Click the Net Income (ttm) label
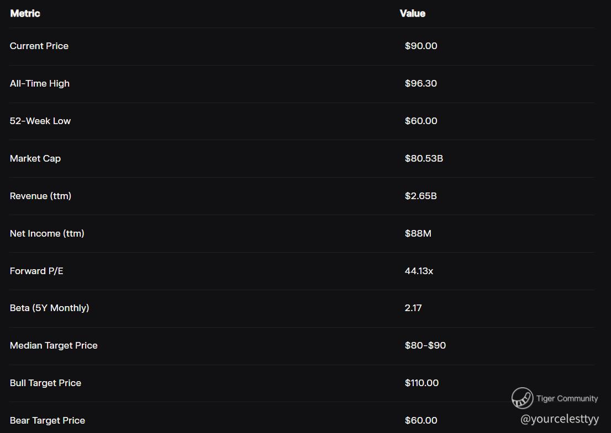The height and width of the screenshot is (433, 611). pyautogui.click(x=47, y=233)
